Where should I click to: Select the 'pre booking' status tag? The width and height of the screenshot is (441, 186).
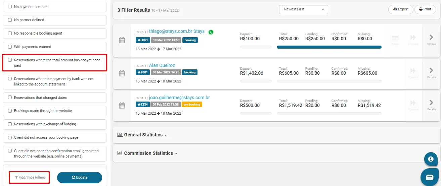point(192,105)
